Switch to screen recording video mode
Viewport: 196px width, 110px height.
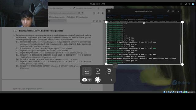pyautogui.click(x=89, y=80)
